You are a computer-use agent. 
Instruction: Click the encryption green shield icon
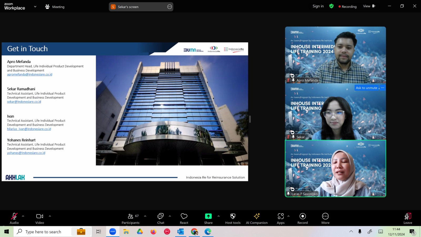coord(331,6)
